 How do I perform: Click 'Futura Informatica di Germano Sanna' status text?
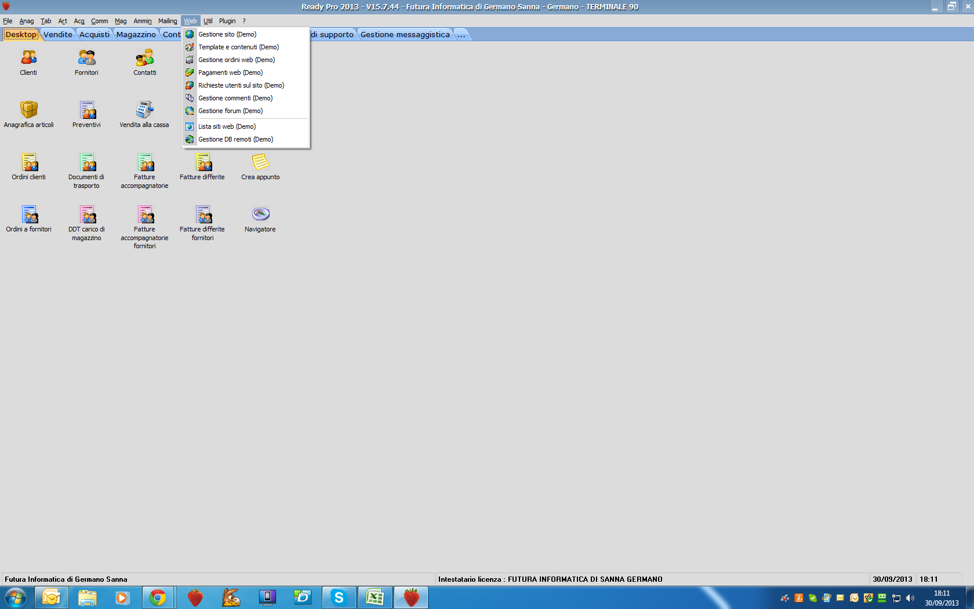click(66, 579)
